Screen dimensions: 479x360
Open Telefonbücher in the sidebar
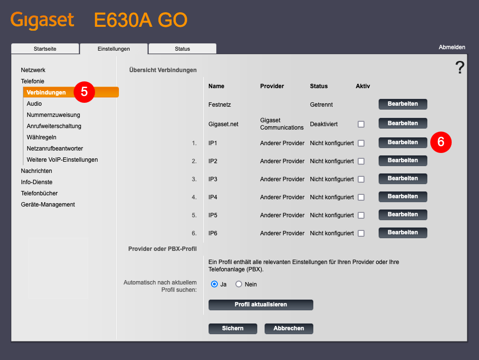tap(39, 193)
